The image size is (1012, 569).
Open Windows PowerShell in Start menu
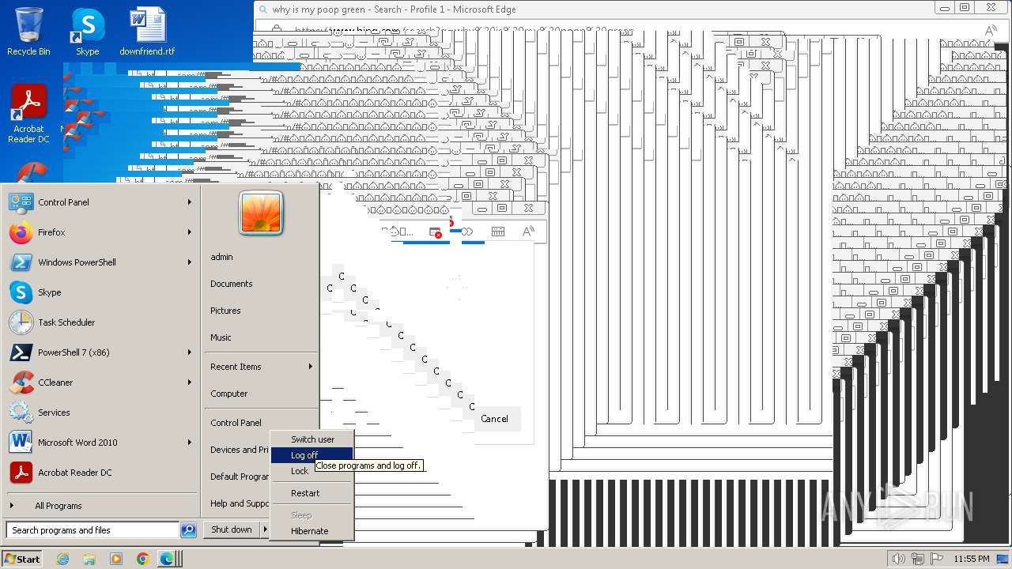(100, 262)
